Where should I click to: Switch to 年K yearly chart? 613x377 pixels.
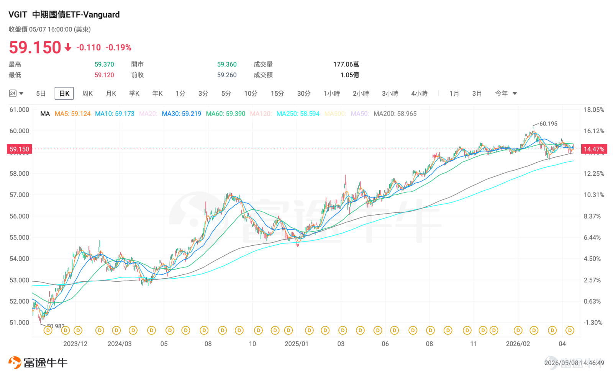(x=157, y=93)
